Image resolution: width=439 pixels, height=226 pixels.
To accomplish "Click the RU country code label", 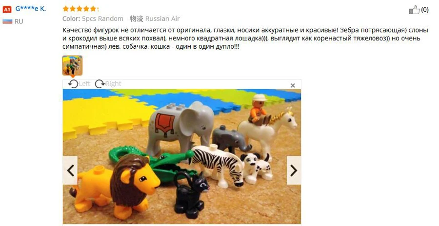I will click(x=19, y=21).
